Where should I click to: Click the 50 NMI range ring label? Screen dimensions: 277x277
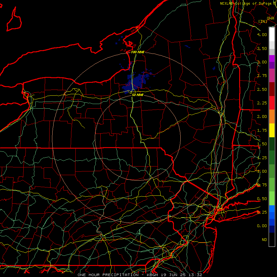point(138,95)
